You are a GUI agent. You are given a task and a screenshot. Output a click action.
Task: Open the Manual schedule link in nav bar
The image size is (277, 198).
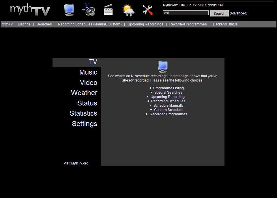click(x=100, y=24)
